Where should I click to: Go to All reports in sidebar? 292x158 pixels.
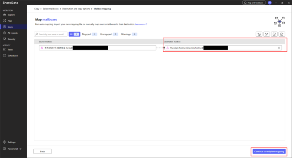coord(13,33)
